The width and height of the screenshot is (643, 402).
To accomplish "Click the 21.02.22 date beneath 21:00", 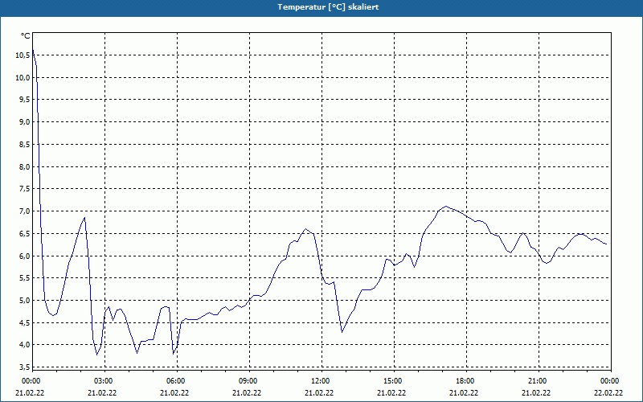I will coord(536,393).
